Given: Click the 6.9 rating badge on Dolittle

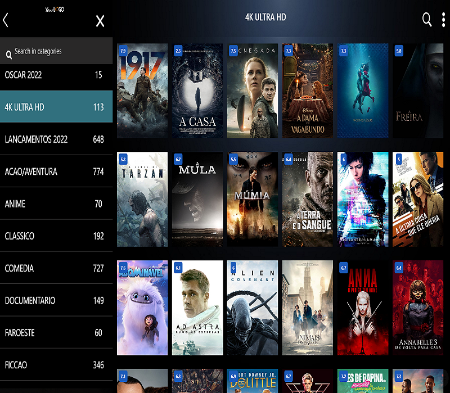Looking at the screenshot, I should pos(233,376).
